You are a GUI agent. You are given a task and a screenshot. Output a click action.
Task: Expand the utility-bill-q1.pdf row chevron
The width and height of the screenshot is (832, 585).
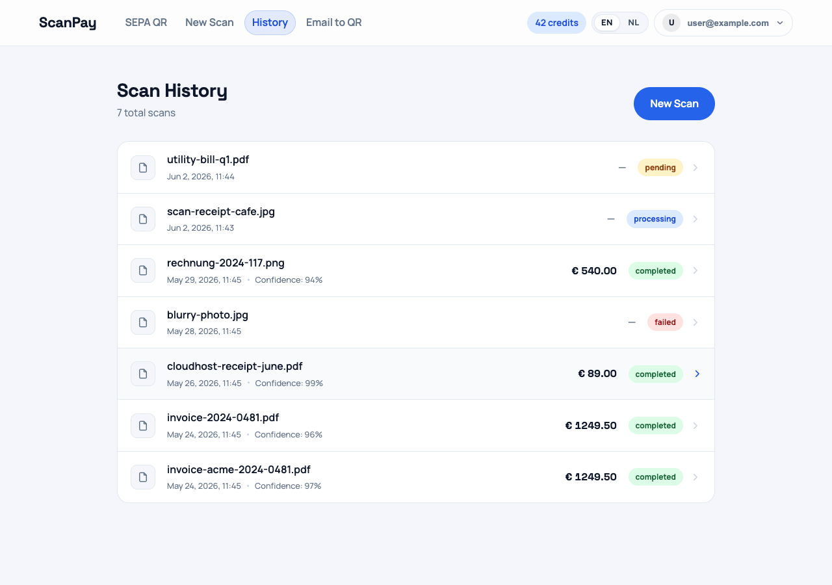point(695,168)
